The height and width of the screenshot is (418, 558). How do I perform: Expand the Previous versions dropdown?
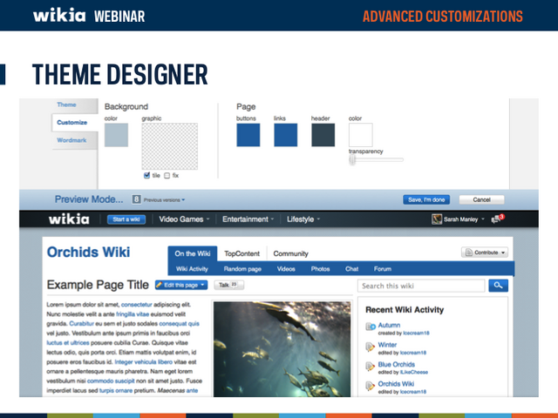click(165, 200)
